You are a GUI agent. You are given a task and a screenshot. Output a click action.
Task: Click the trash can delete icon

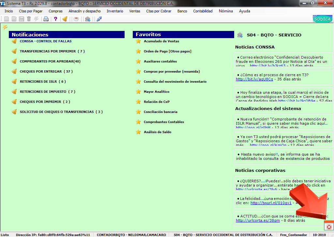pos(29,19)
